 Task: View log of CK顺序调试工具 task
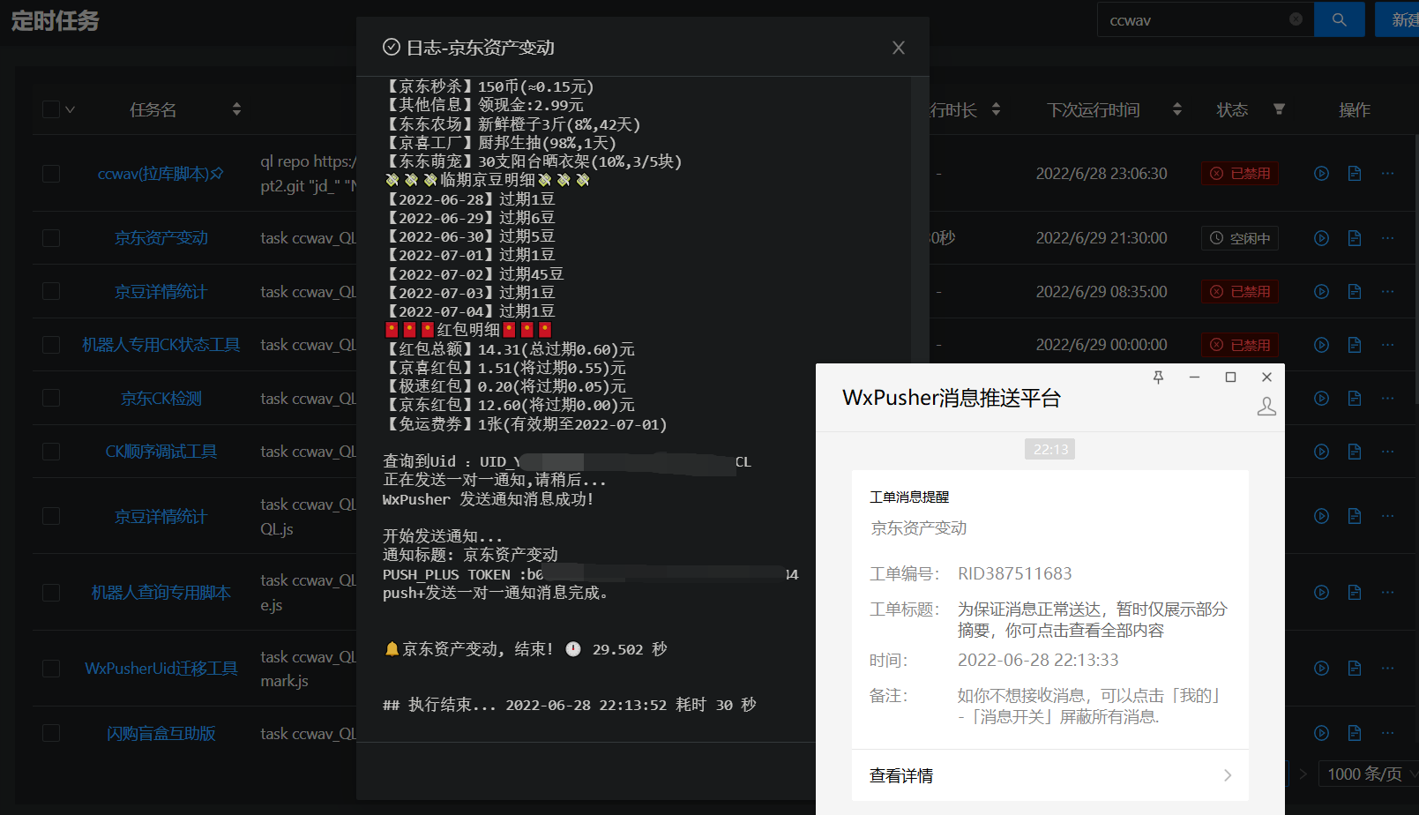pyautogui.click(x=1355, y=452)
